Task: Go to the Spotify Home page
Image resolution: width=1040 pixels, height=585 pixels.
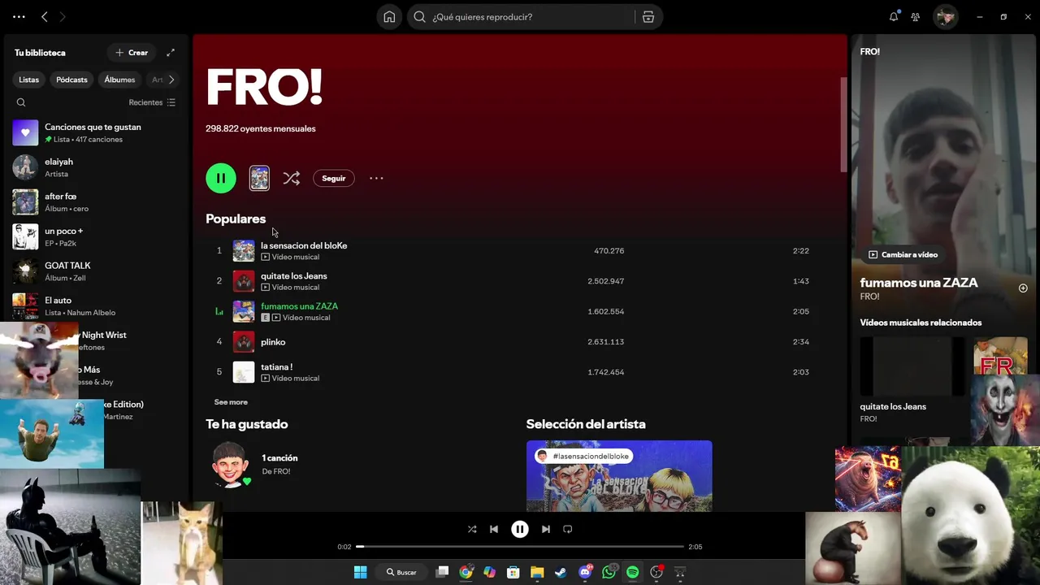Action: click(x=389, y=16)
